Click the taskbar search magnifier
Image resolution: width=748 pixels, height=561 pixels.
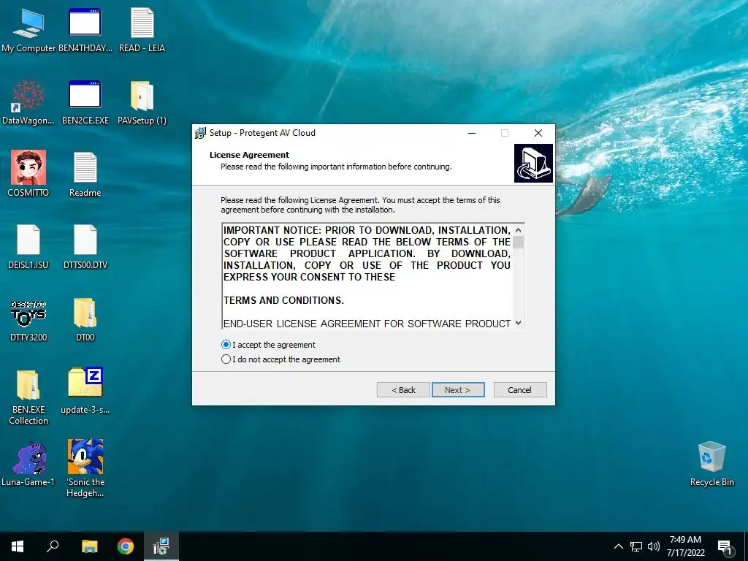click(x=53, y=546)
